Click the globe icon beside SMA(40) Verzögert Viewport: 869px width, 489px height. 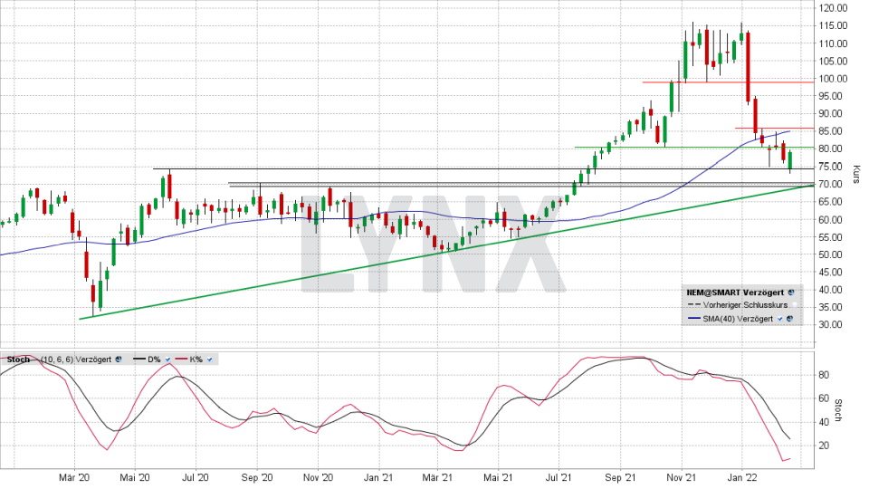point(790,319)
